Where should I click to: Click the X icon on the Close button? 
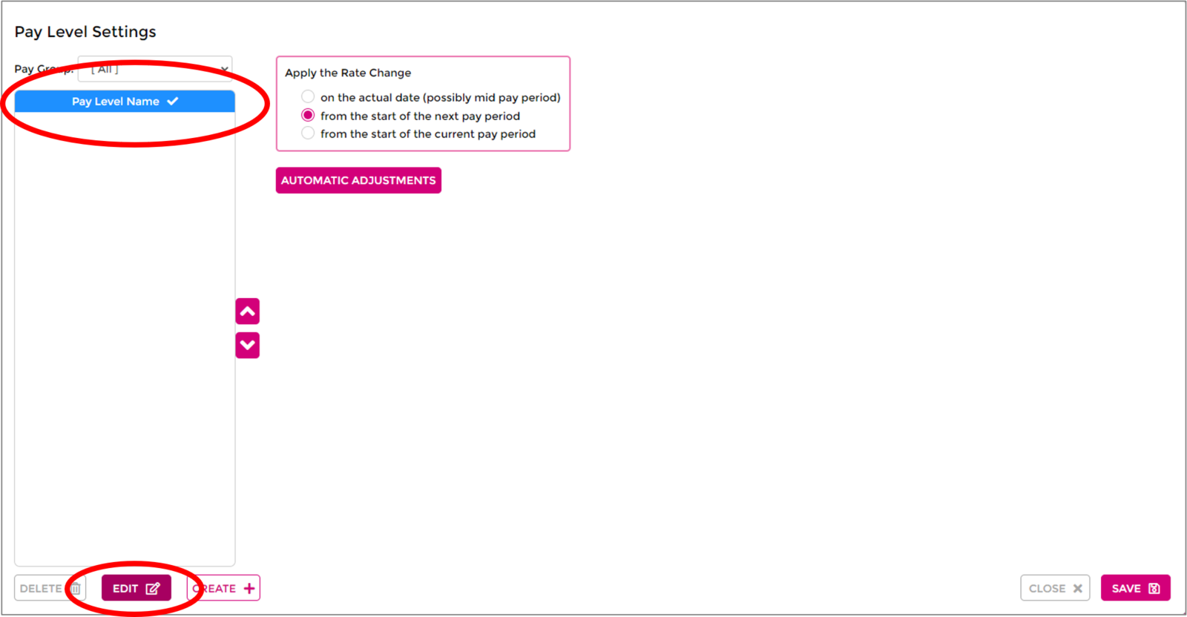click(1077, 589)
